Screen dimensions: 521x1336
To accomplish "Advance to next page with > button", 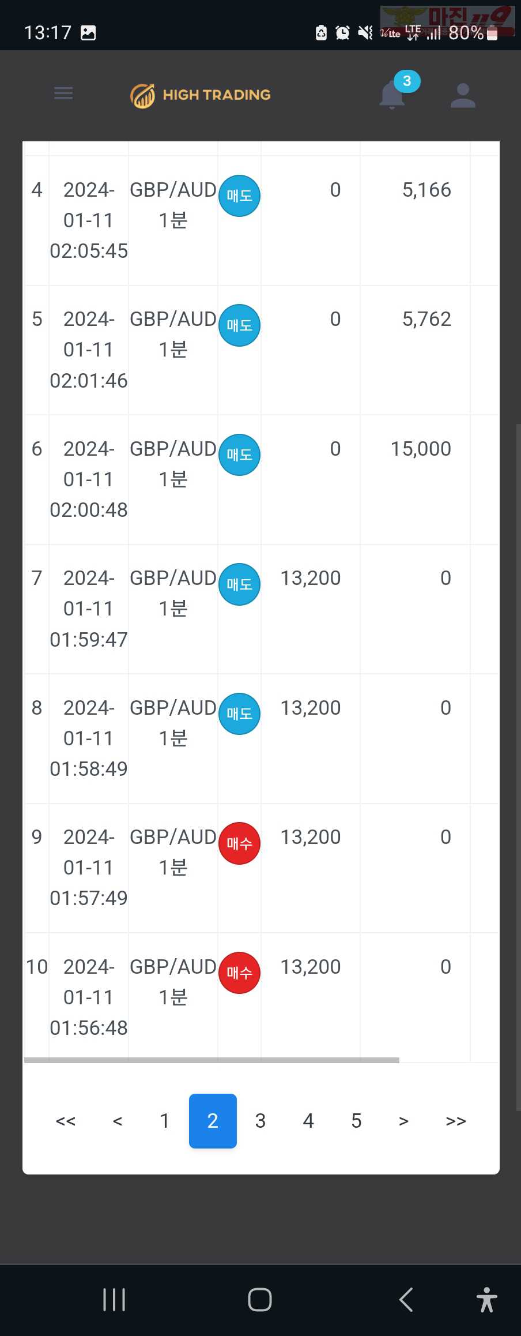I will [403, 1121].
